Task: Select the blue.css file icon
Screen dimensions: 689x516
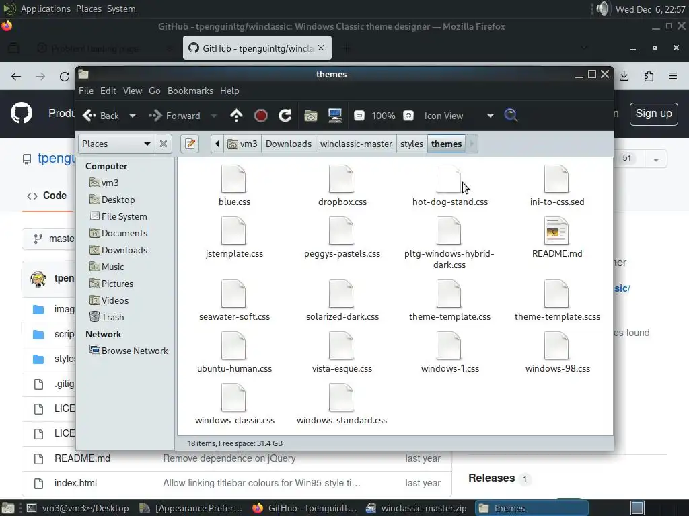Action: point(233,179)
